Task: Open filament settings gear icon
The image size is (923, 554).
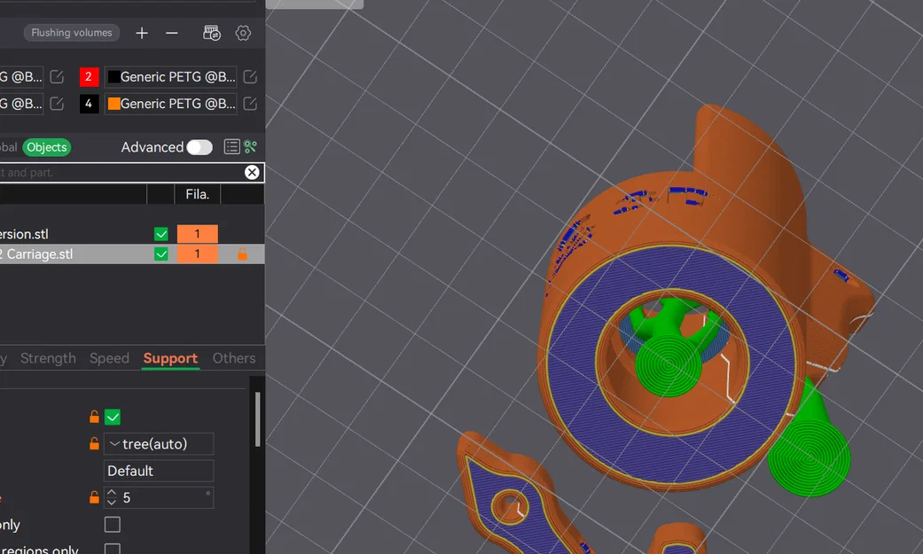Action: click(243, 33)
